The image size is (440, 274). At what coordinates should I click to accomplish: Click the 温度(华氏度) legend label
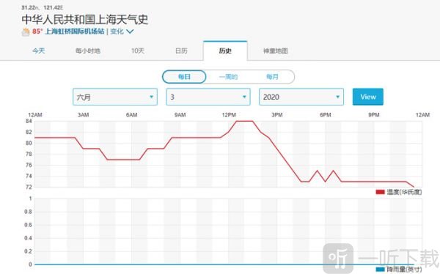click(404, 192)
